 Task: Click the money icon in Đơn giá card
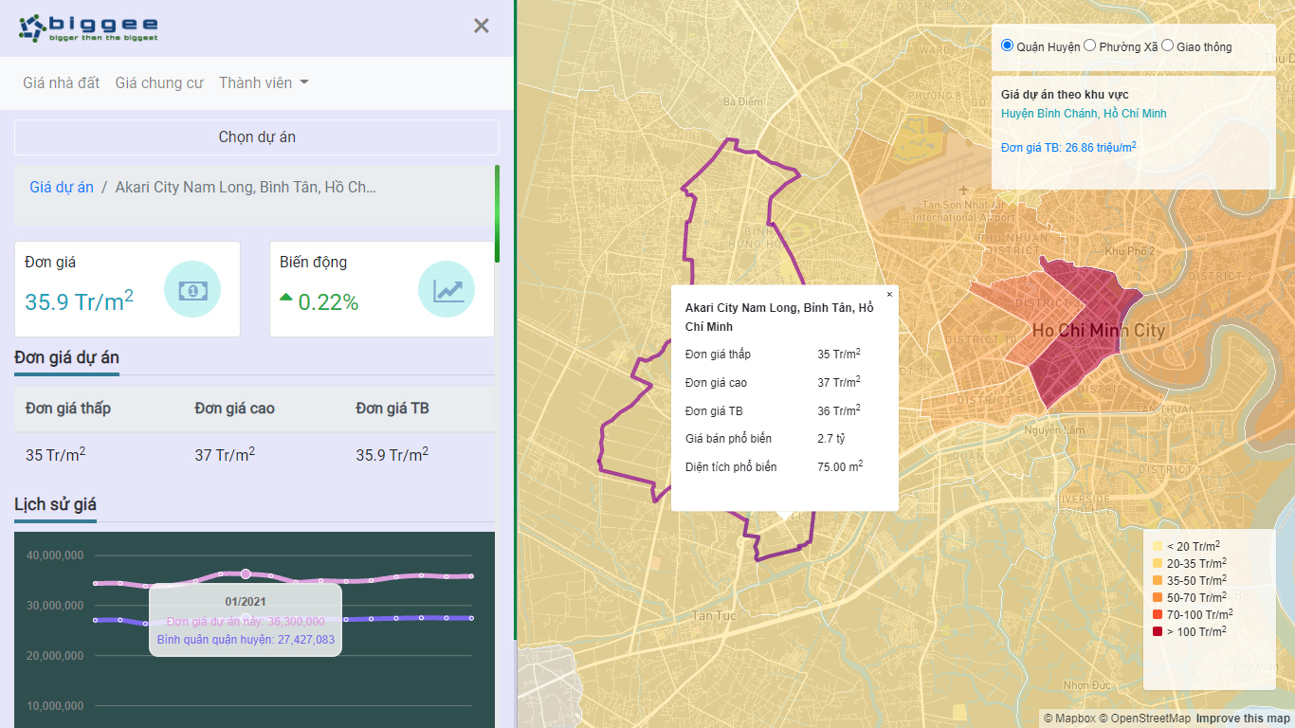192,289
